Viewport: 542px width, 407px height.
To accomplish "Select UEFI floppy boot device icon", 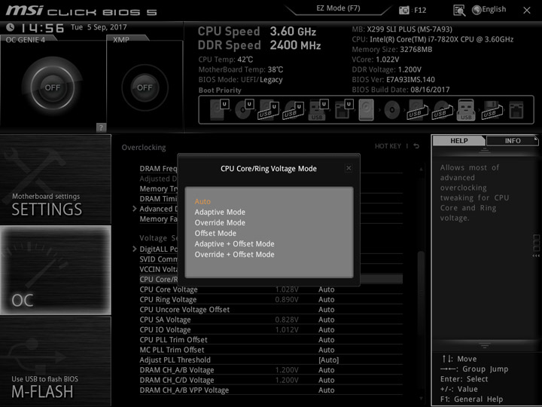I will pos(344,110).
